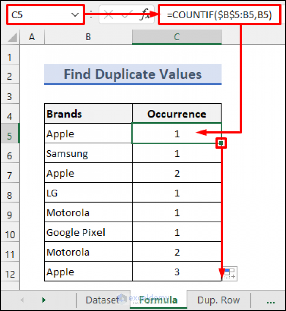Click the Find Duplicate Values title cell

click(x=133, y=74)
